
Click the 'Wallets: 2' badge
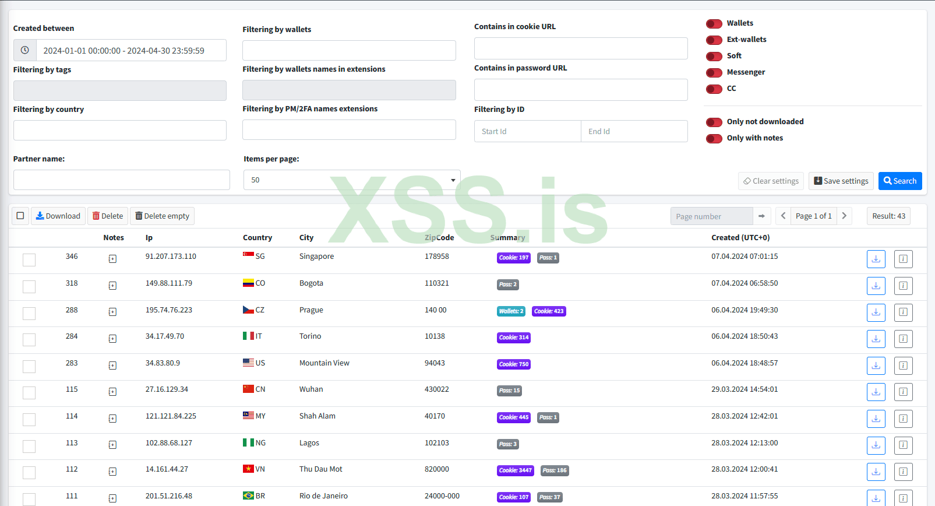click(511, 311)
